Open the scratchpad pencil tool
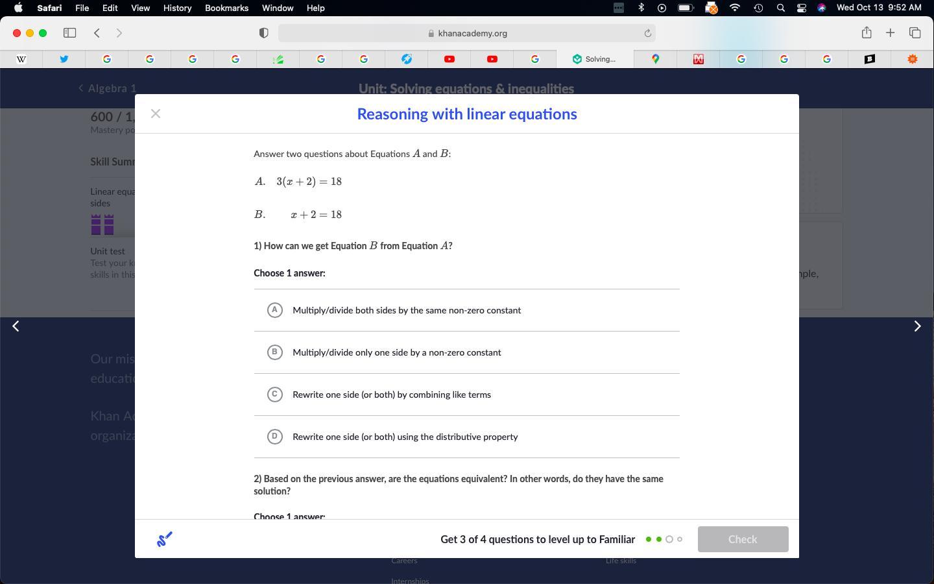This screenshot has width=934, height=584. point(165,539)
